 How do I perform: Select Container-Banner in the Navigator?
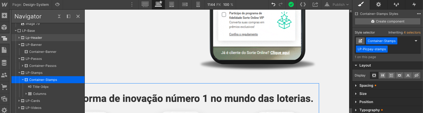pyautogui.click(x=43, y=52)
